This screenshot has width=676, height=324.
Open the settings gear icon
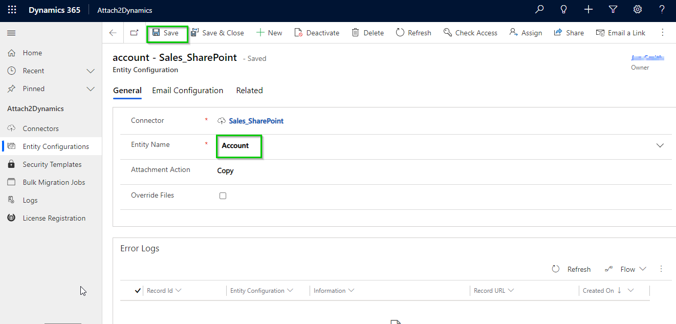pyautogui.click(x=638, y=10)
